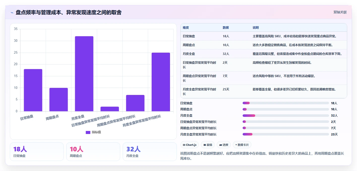Image resolution: width=357 pixels, height=171 pixels.
Task: Open the 进度 chip
Action: click(x=224, y=145)
